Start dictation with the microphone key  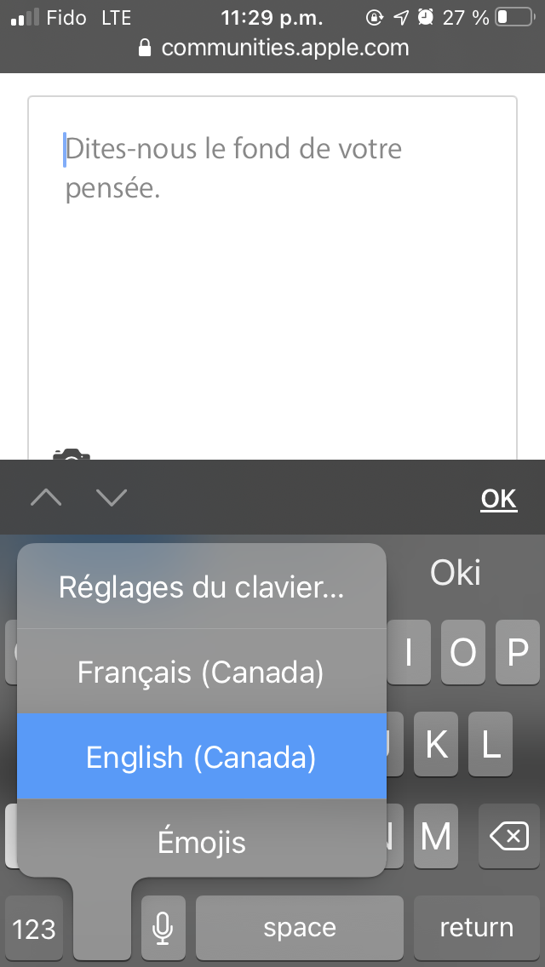[x=163, y=927]
